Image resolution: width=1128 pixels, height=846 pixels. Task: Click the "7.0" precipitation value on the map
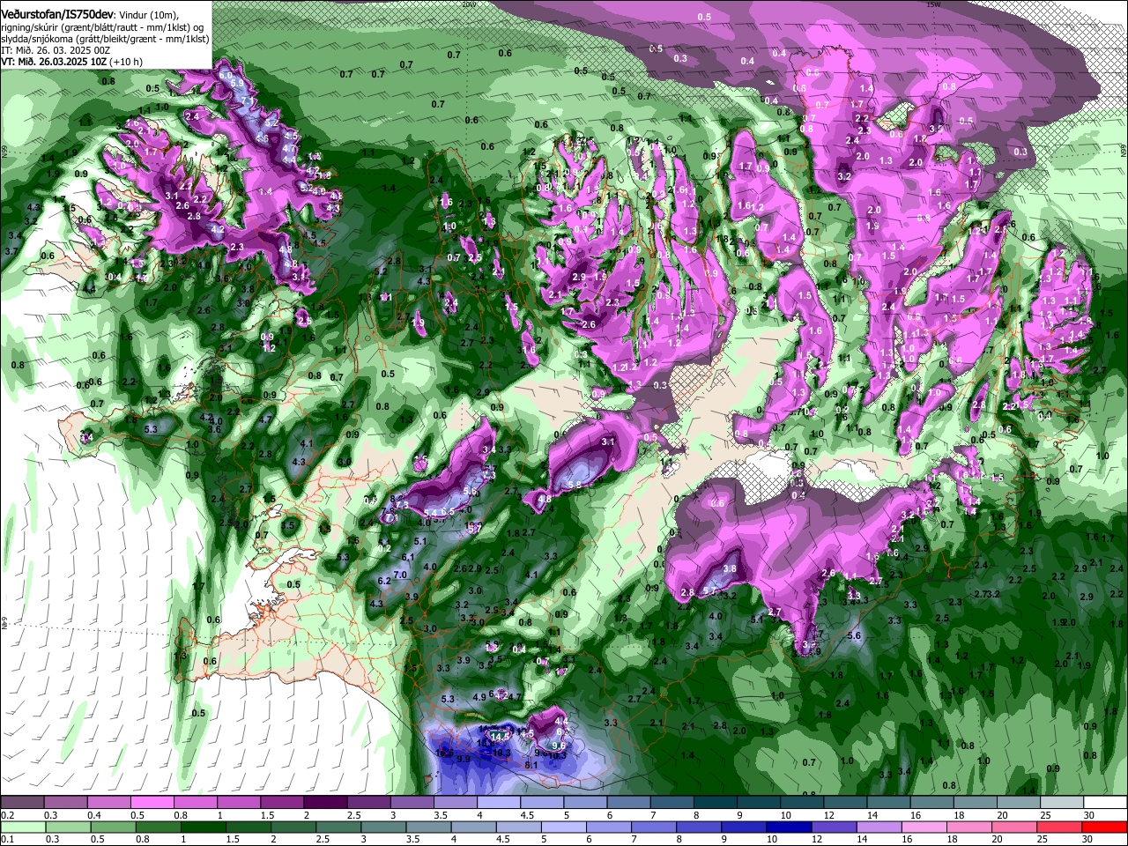point(399,575)
